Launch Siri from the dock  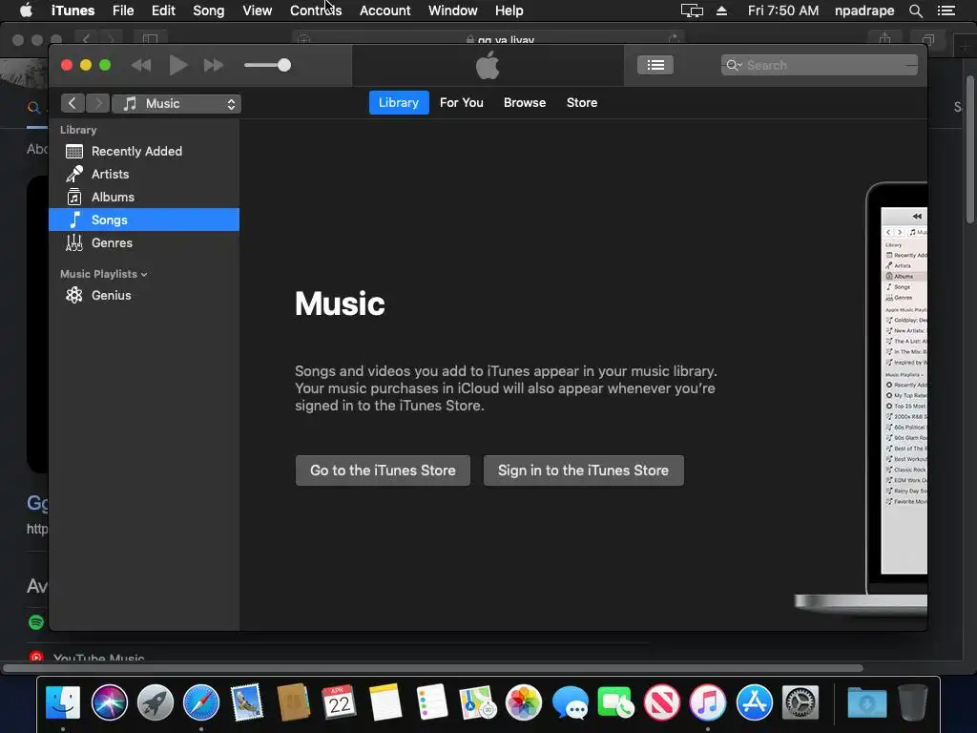pyautogui.click(x=109, y=702)
